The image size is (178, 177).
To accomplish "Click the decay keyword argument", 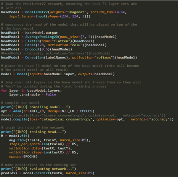I will click(x=53, y=111).
